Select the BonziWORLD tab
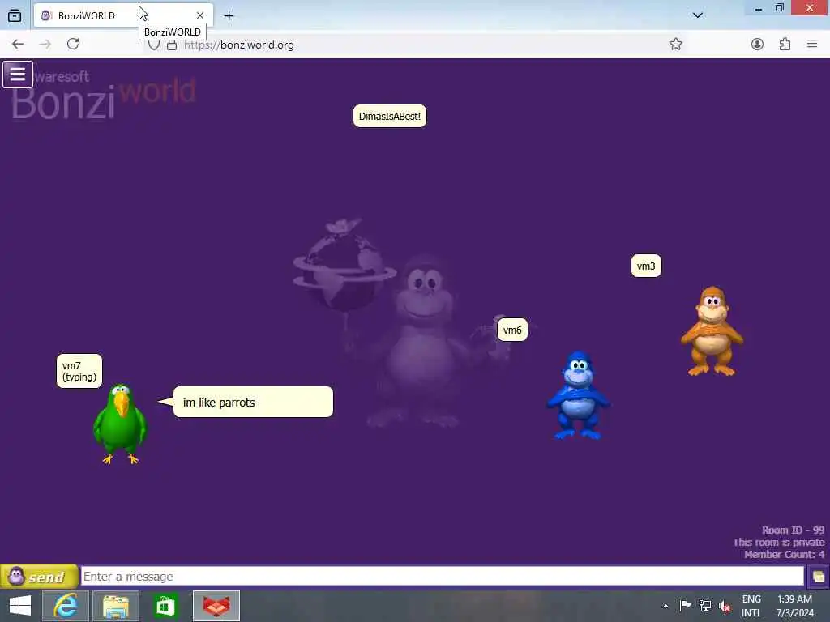This screenshot has height=622, width=830. (x=123, y=16)
